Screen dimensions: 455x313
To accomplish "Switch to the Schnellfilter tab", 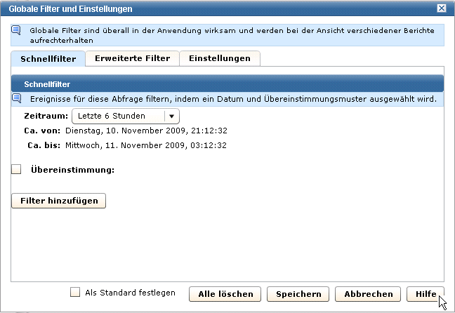I will pyautogui.click(x=48, y=58).
